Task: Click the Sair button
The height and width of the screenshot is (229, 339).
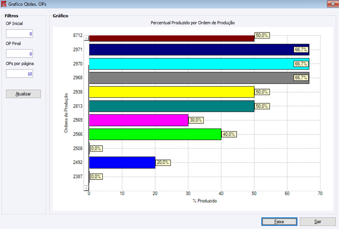Action: [318, 222]
